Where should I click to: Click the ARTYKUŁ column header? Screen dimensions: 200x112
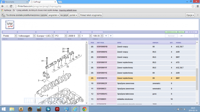point(100,43)
